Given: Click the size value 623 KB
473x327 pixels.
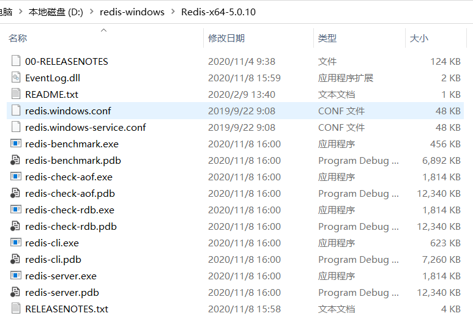Looking at the screenshot, I should coord(445,243).
